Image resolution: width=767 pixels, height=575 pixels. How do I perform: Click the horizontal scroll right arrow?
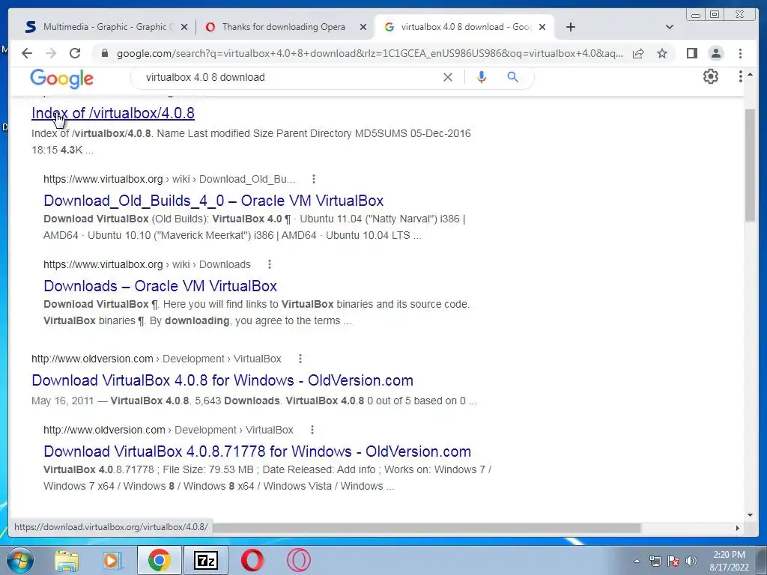[738, 528]
